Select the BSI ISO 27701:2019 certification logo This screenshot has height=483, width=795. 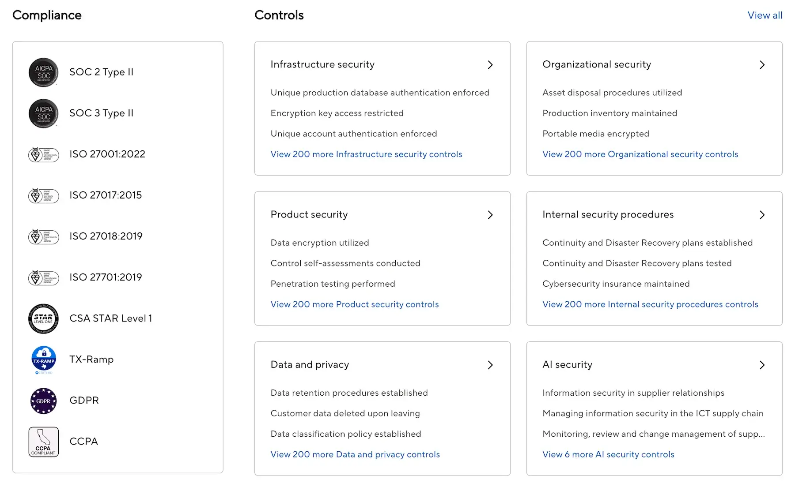click(44, 277)
